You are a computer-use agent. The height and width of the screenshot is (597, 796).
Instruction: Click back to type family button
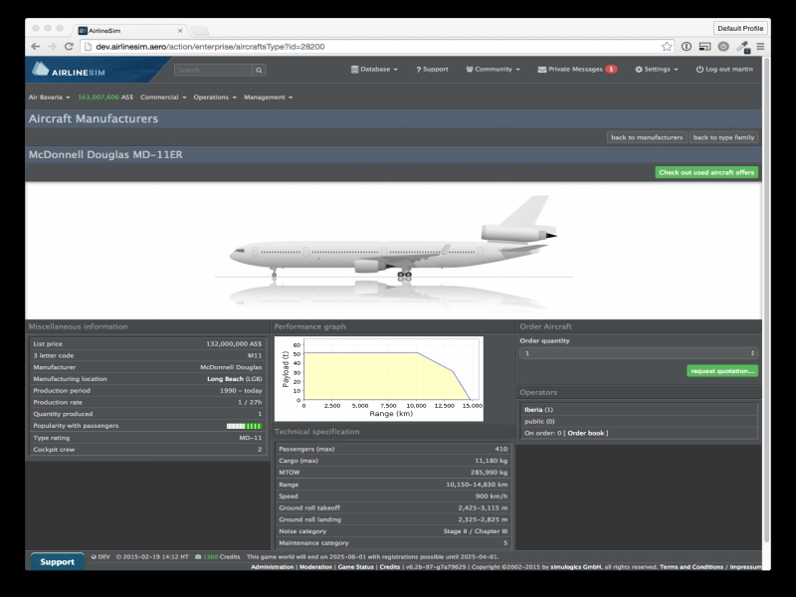tap(723, 137)
